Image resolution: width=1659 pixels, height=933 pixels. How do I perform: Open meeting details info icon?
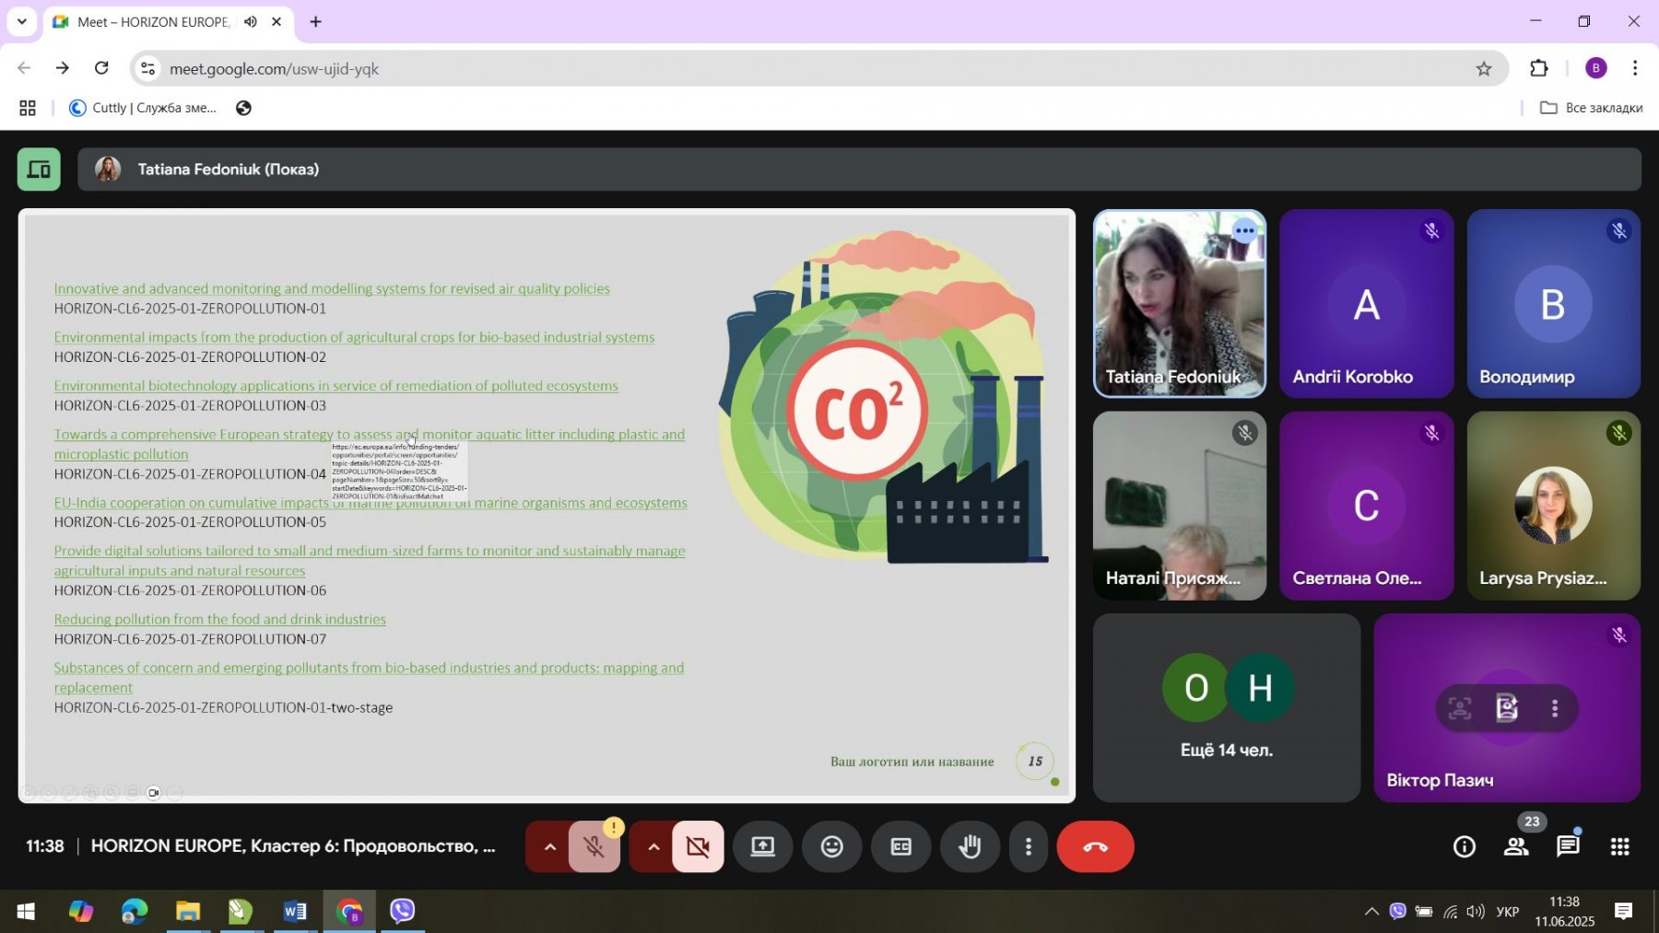pos(1464,846)
